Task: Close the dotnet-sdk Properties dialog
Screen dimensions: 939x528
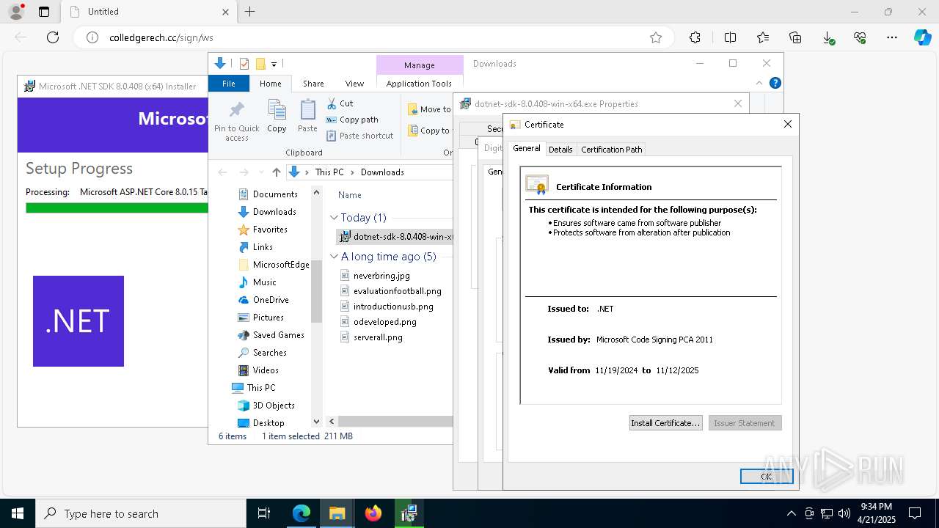Action: (738, 103)
